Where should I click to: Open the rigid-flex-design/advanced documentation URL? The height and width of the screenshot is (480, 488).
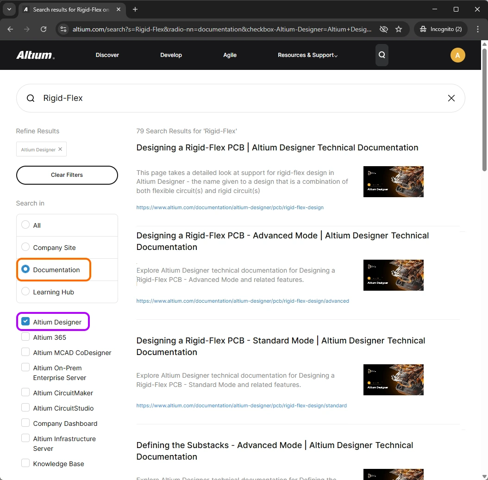(x=242, y=301)
